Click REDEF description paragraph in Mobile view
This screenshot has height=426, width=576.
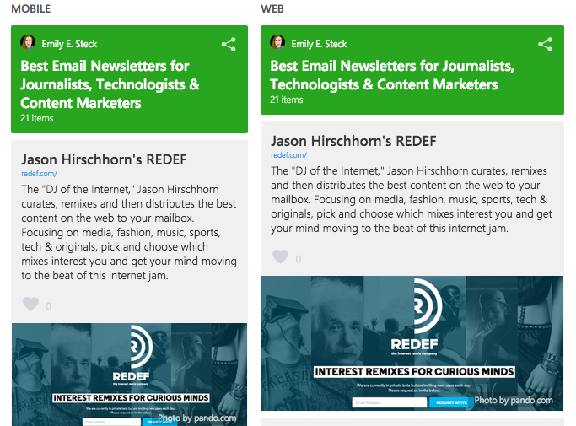(129, 232)
